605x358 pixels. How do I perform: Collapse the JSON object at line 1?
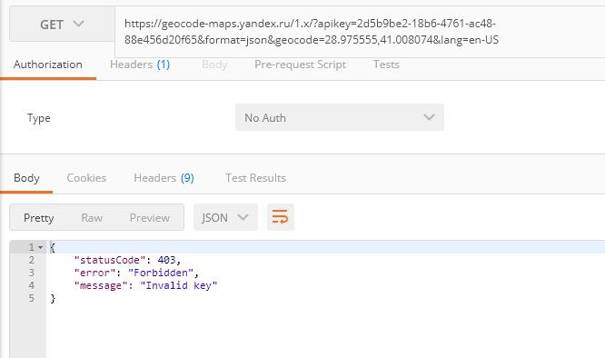click(41, 247)
